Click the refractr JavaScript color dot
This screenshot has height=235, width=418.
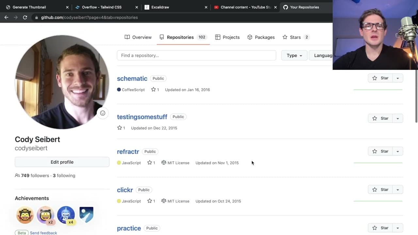[119, 163]
